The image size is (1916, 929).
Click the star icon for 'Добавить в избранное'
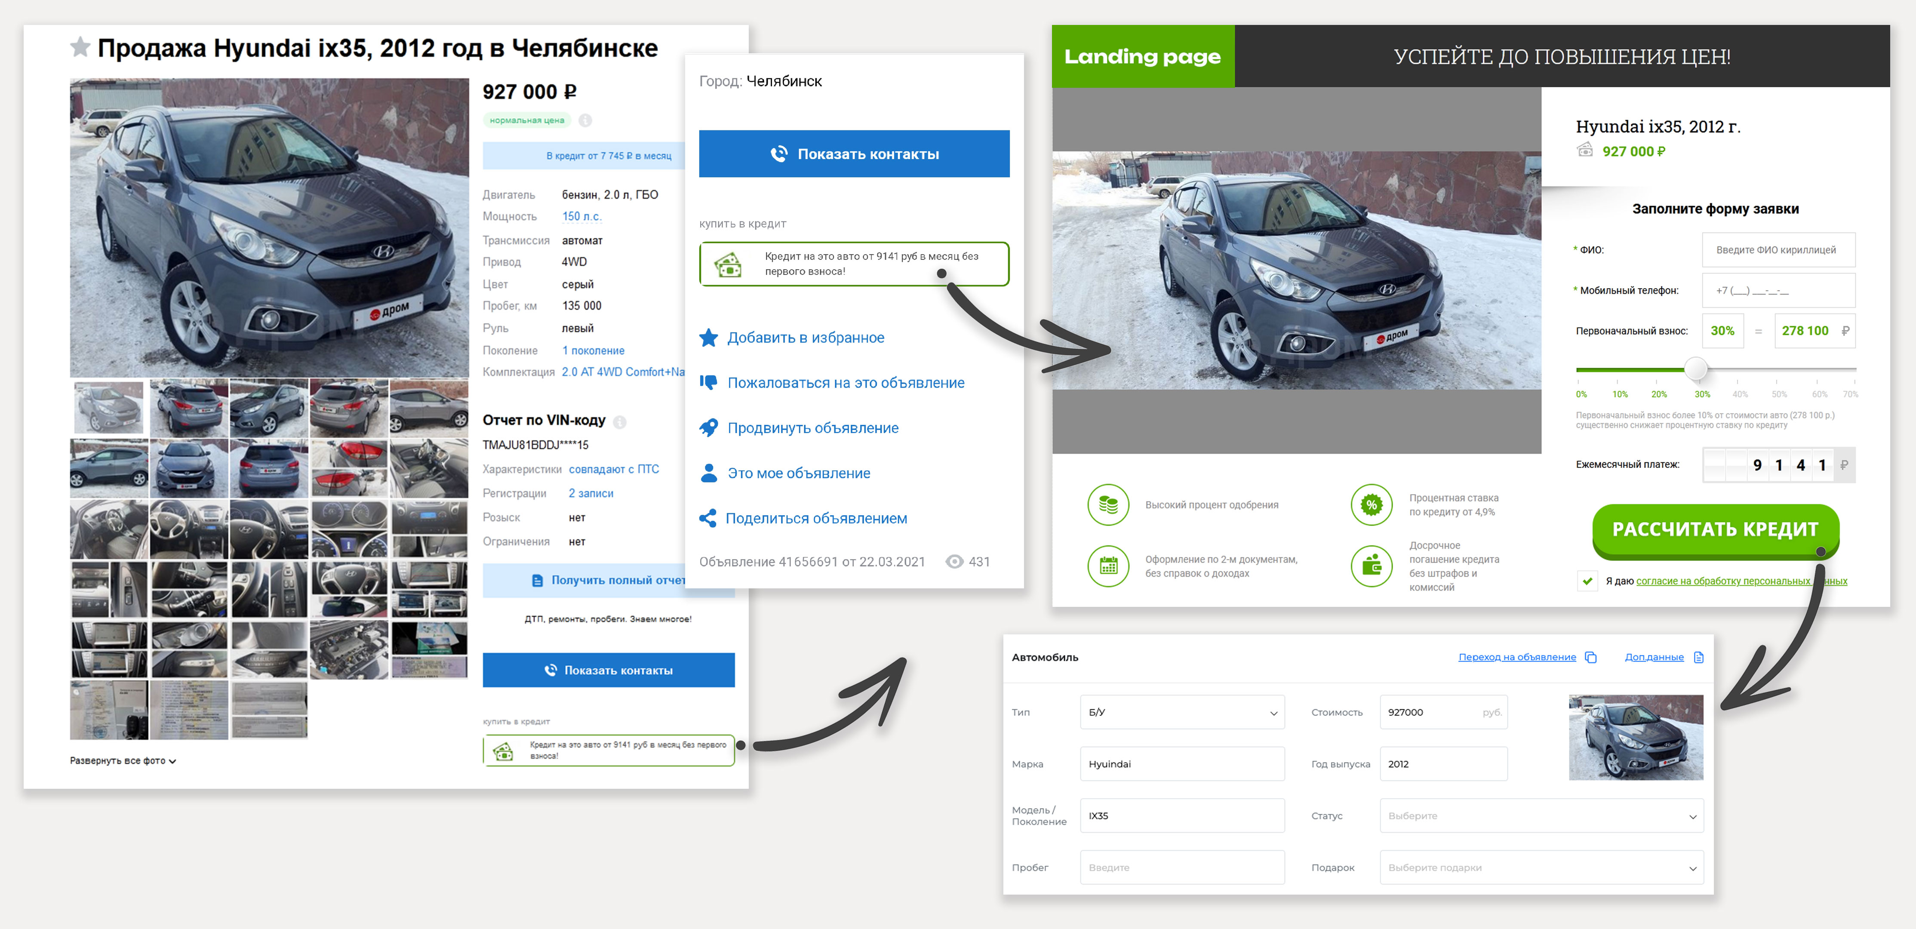pos(709,338)
